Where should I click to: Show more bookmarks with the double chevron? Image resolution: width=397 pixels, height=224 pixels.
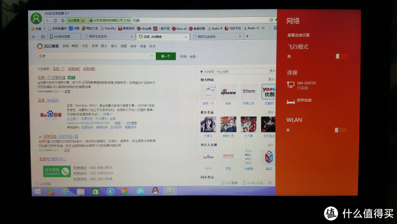[263, 28]
